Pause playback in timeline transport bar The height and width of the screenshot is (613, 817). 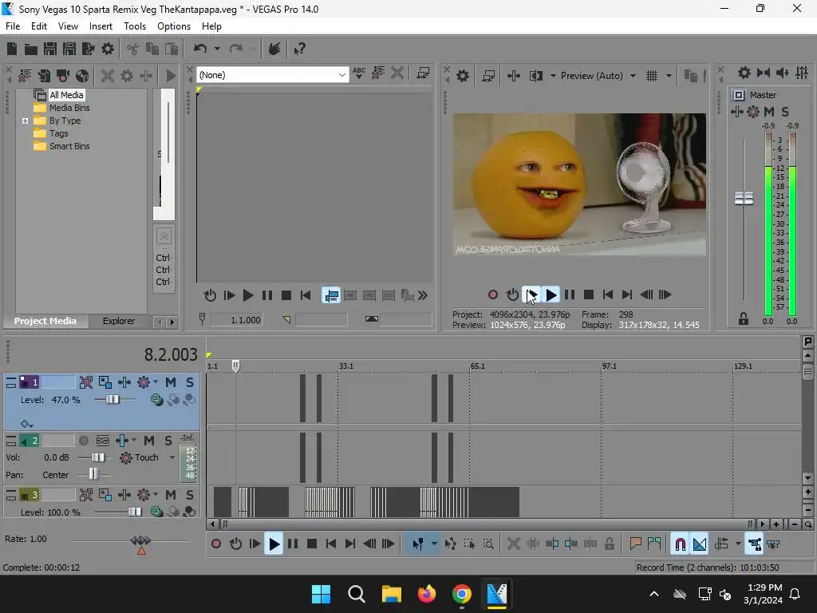coord(293,544)
